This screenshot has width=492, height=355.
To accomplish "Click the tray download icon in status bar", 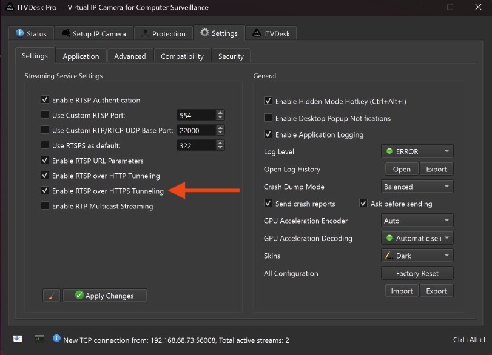I will click(x=18, y=339).
